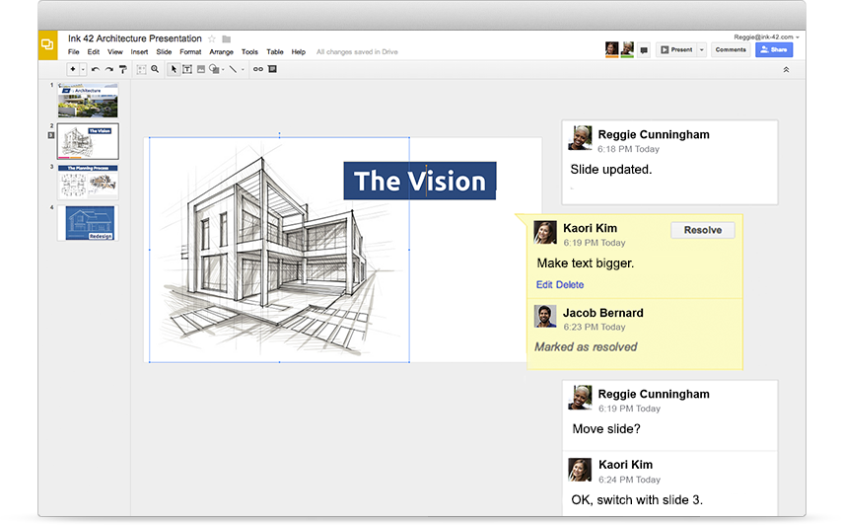The height and width of the screenshot is (525, 841).
Task: Choose the text box tool
Action: [x=187, y=70]
